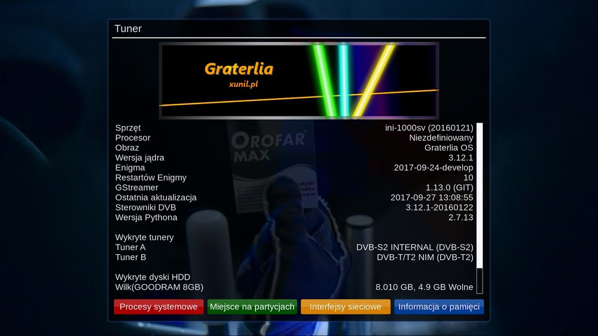Click the Obraz Graterlia OS row
The height and width of the screenshot is (336, 598).
(x=294, y=148)
